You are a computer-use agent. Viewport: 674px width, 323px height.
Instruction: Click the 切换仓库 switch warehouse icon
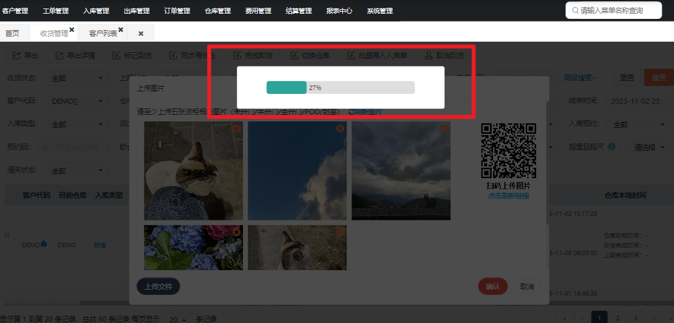294,55
